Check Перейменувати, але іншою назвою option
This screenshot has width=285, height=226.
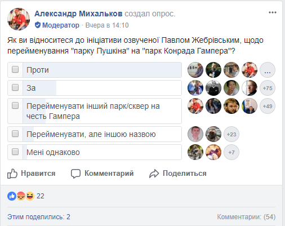[15, 134]
